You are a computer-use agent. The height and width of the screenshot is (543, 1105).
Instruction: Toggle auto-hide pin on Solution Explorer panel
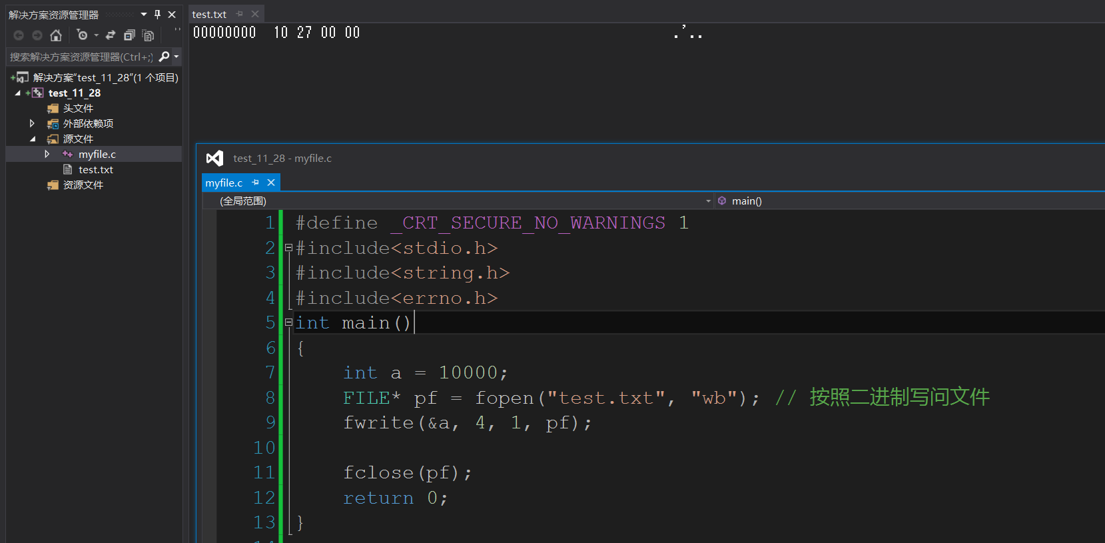tap(157, 14)
